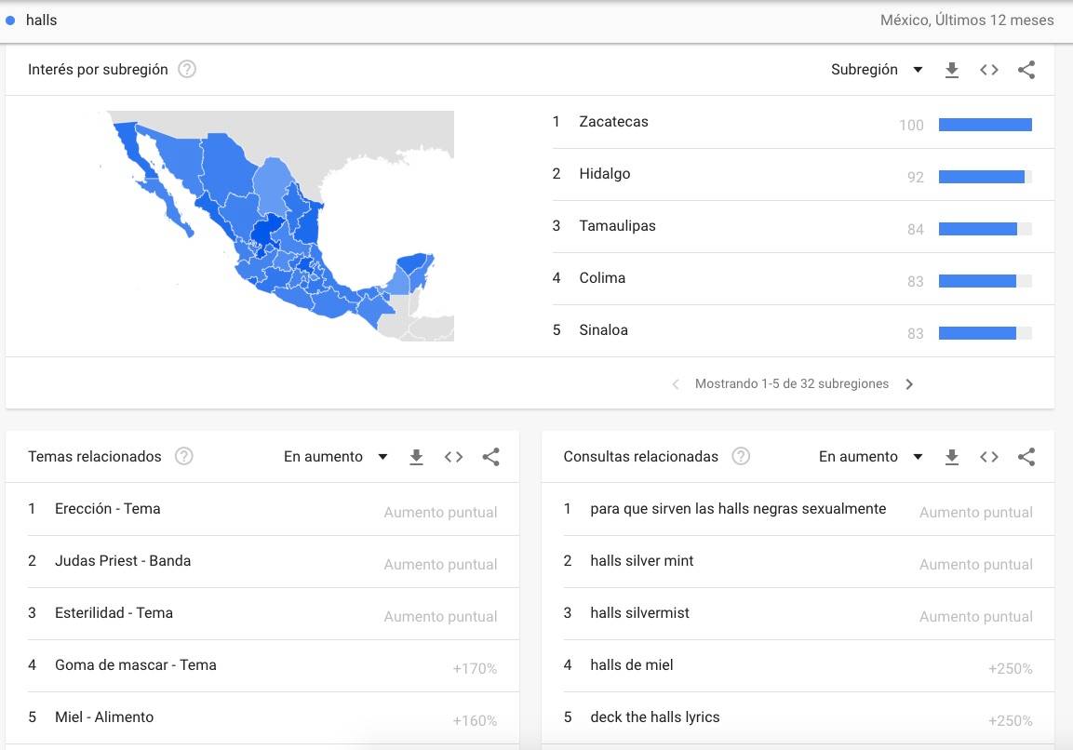Click the next page arrow for subregions
This screenshot has height=750, width=1073.
[909, 383]
